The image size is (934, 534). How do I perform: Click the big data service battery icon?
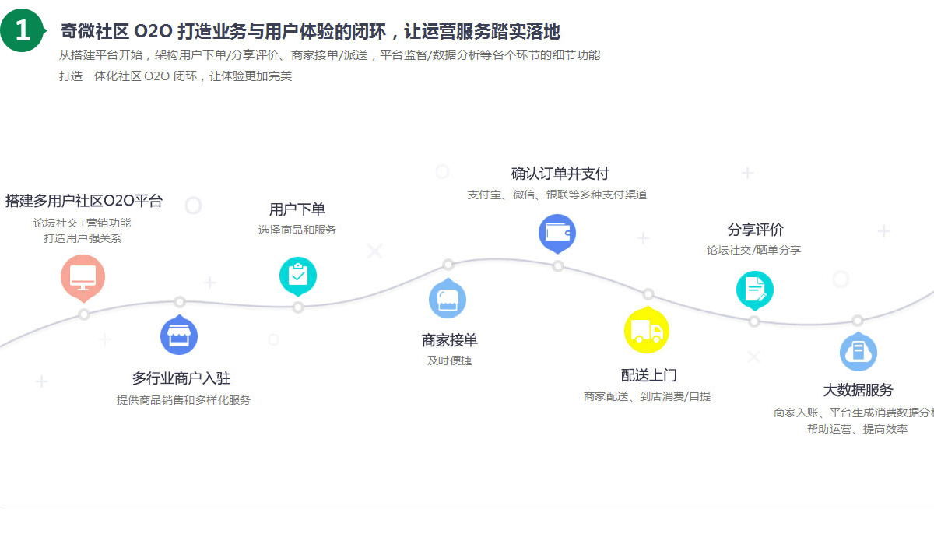[x=858, y=351]
